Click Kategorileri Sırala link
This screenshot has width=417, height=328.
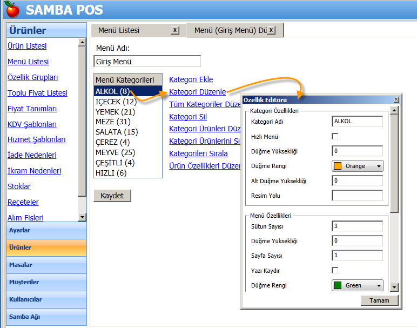tap(198, 153)
